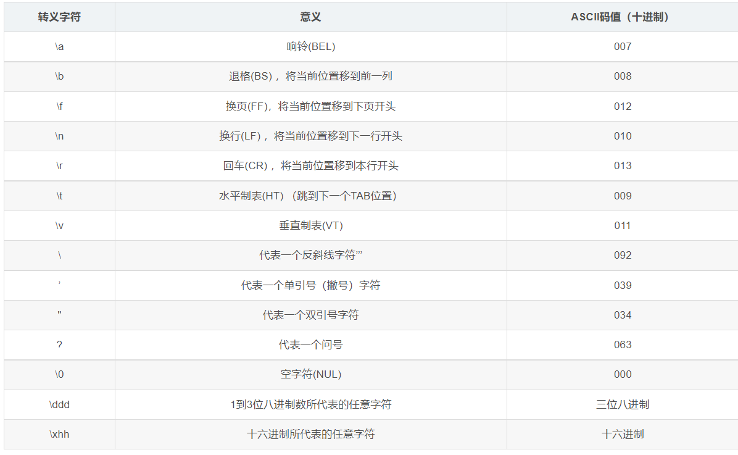Click the 回车(CR) description cell
The width and height of the screenshot is (738, 455).
[x=310, y=166]
